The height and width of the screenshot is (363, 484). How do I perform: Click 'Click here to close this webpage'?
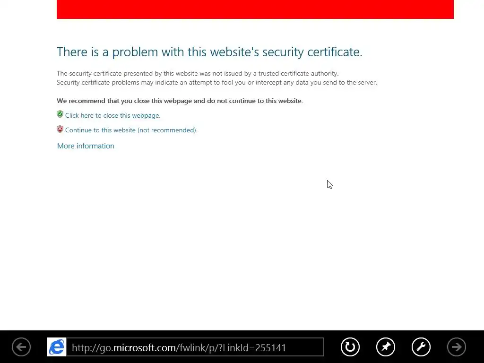[x=112, y=115]
